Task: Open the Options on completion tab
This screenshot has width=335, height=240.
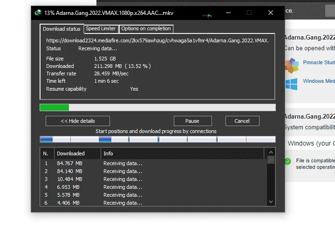Action: 146,28
